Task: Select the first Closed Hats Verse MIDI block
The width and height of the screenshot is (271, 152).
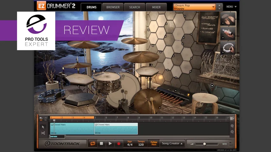Action: [x=72, y=128]
